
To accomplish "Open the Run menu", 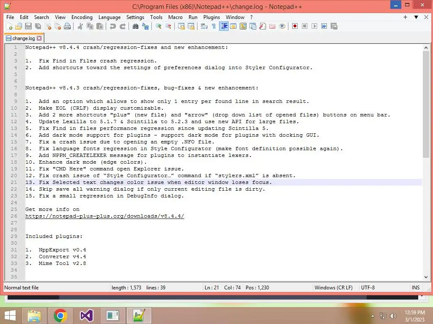I will [x=193, y=17].
